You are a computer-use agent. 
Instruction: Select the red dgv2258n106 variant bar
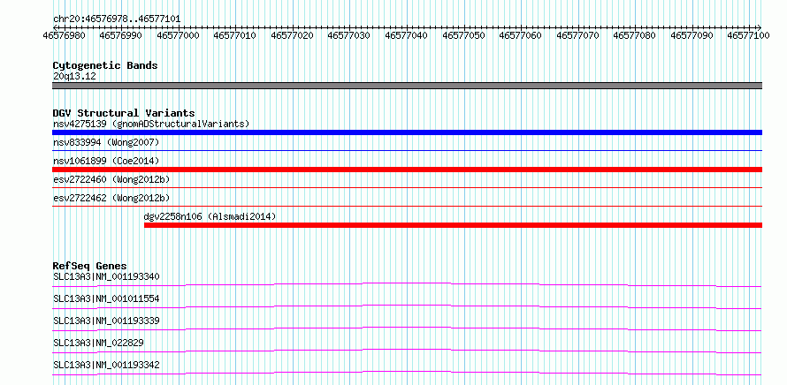(454, 225)
